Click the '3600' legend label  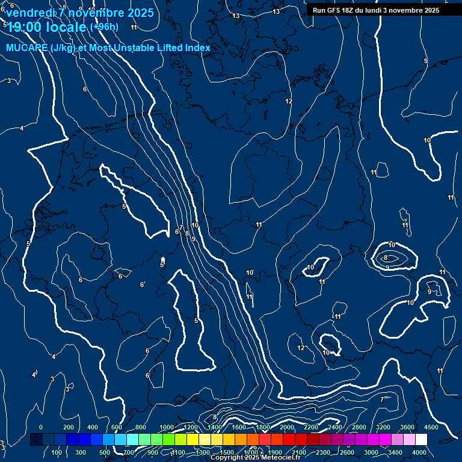pos(407,427)
